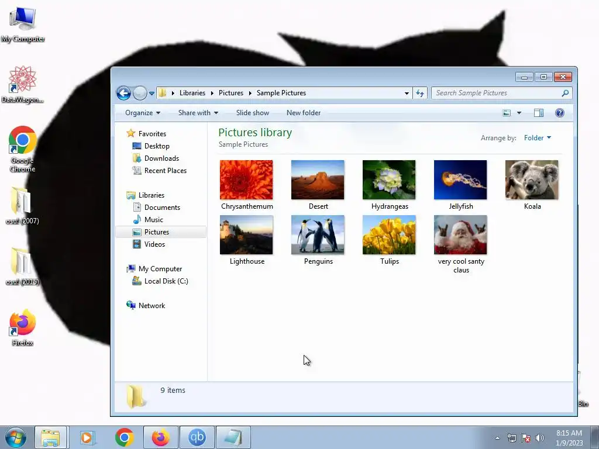Select the Chrysanthemum thumbnail

pos(246,180)
